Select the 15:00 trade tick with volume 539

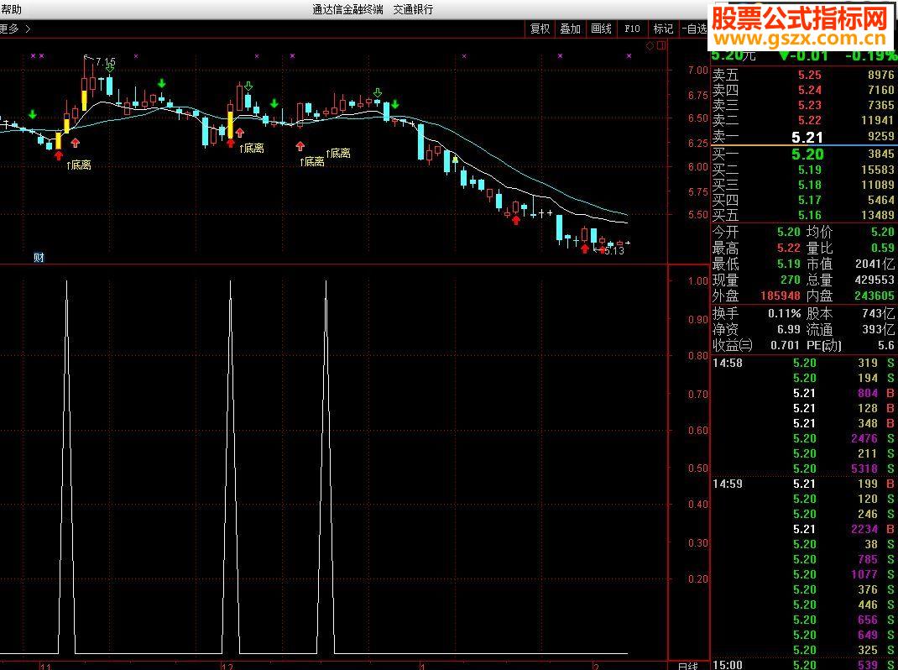tap(803, 665)
